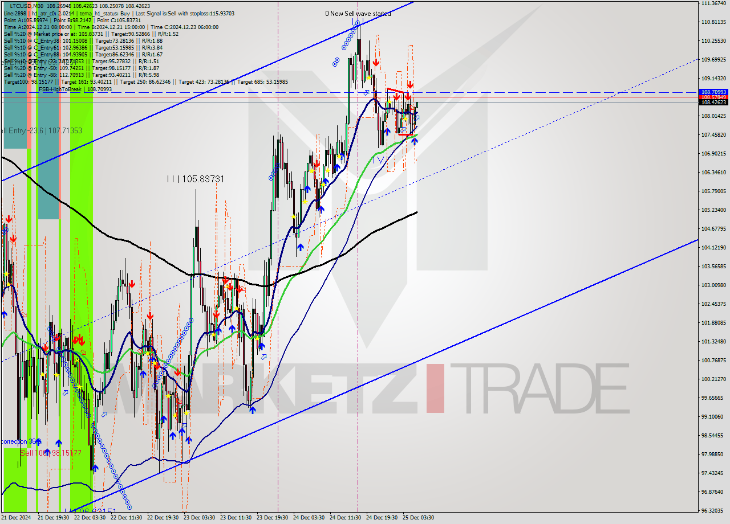
Task: Click the '24 Dec 03:30' time label
Action: tap(309, 518)
